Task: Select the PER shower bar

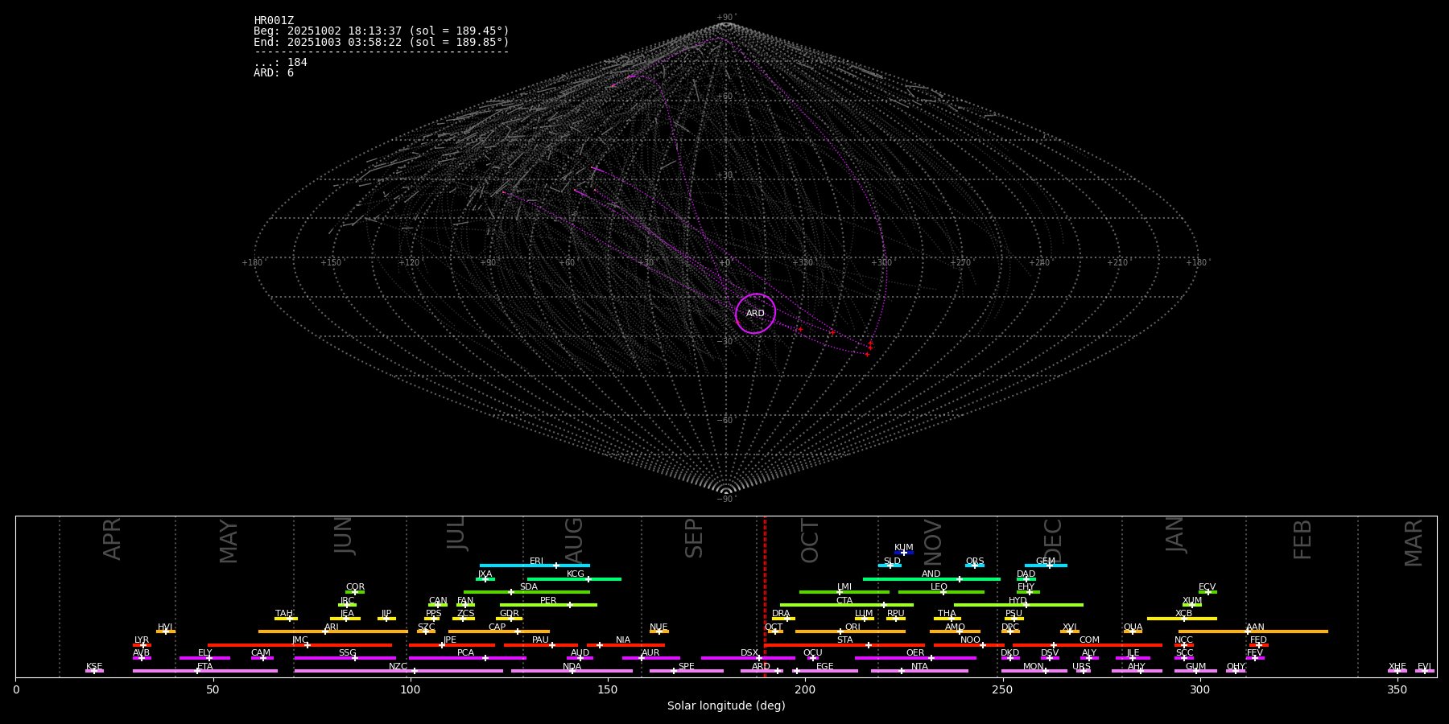Action: [548, 605]
